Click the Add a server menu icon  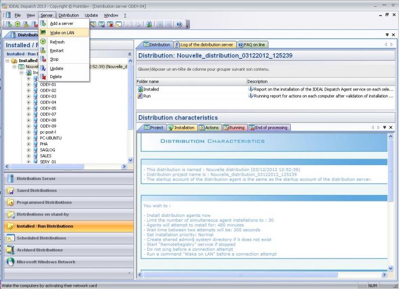click(43, 23)
